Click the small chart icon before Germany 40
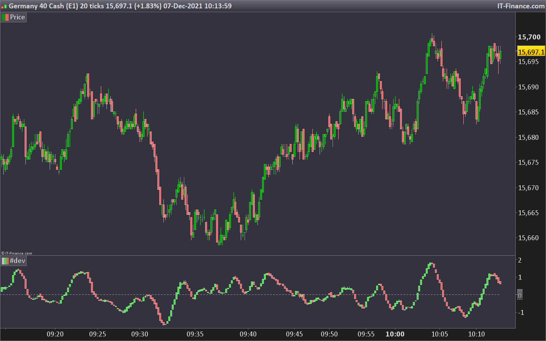 click(x=4, y=6)
